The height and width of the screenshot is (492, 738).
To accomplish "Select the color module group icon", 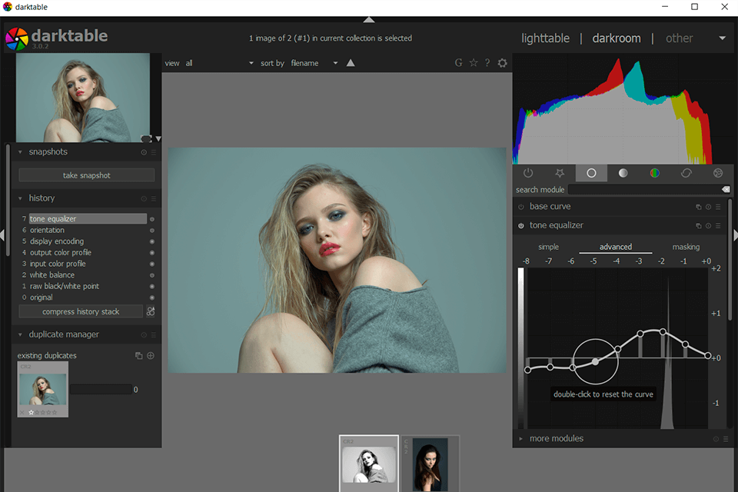I will (x=655, y=173).
